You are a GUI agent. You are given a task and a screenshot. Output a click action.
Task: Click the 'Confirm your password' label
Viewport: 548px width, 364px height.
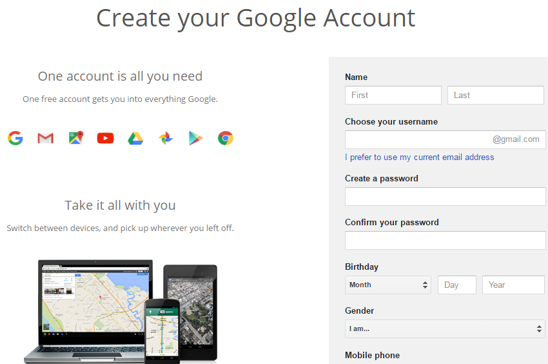pyautogui.click(x=392, y=223)
